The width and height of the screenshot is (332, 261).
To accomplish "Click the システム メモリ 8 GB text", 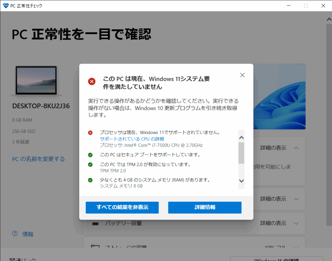I will click(121, 186).
